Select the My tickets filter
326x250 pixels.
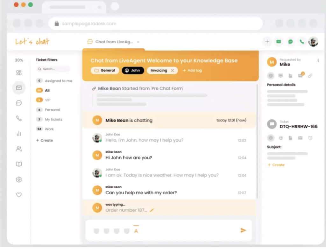49,119
